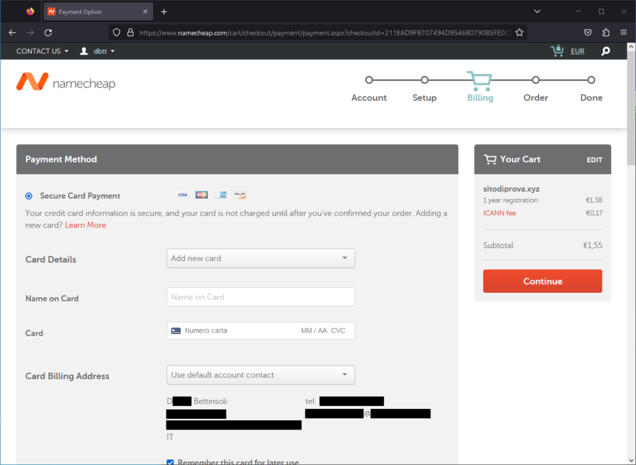Click the scrollbar up arrow
This screenshot has height=465, width=636.
(x=631, y=47)
